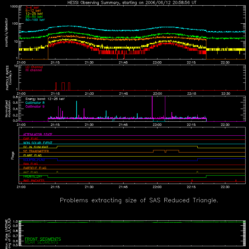Screen dimensions: 249x249
Task: Click the PARTICLE RATES axis label
Action: point(9,78)
